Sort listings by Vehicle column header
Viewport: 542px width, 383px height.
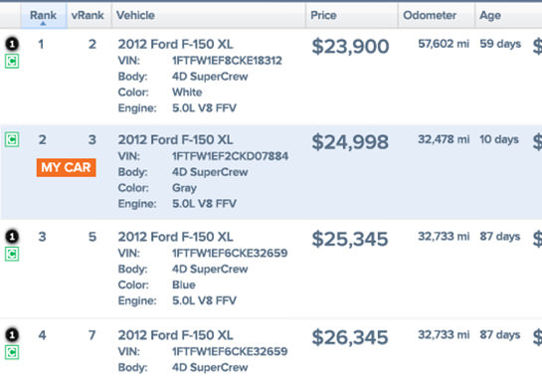[135, 15]
